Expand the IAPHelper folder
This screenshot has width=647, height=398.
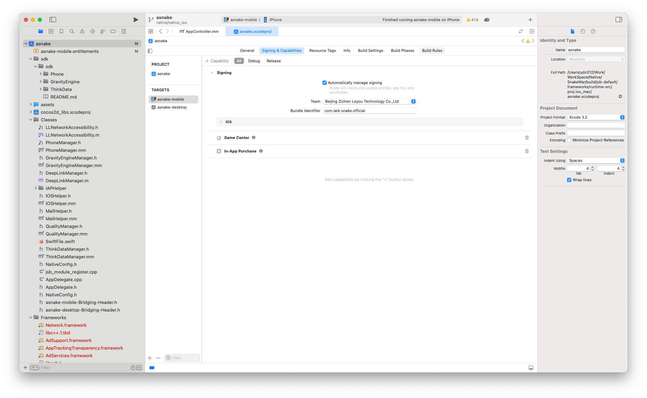pos(36,188)
